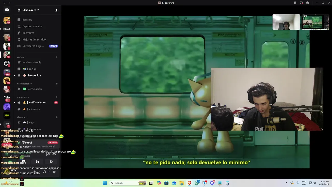Open the help question mark icon
Screen dimensions: 332x187
click(x=308, y=3)
